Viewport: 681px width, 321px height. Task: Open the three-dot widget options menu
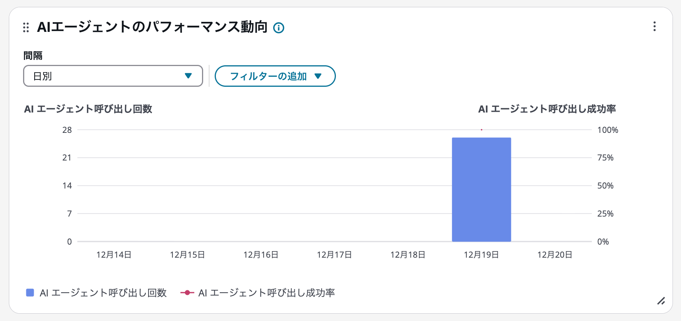tap(654, 26)
